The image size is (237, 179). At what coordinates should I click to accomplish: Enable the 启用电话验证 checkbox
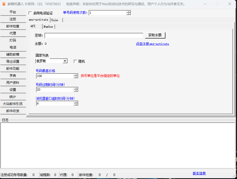(30, 13)
